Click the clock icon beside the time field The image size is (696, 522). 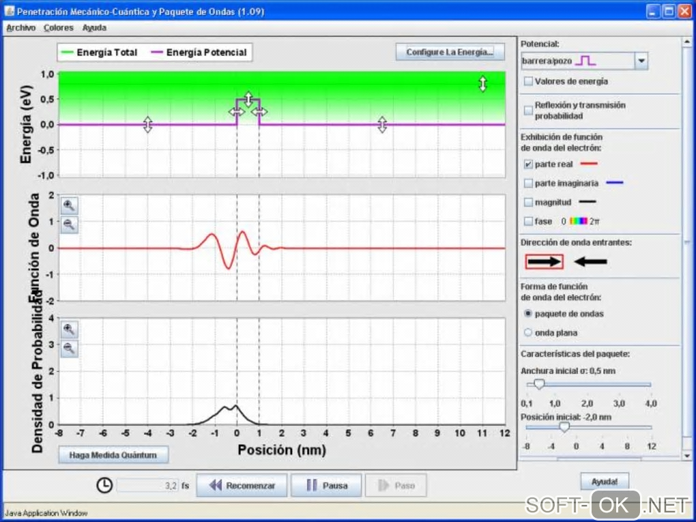pos(104,485)
